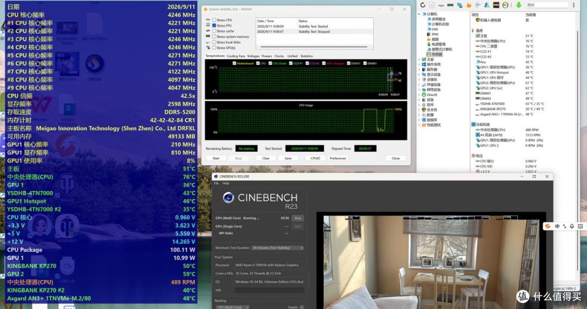Click the DirectX tree icon in AIDA64
This screenshot has width=587, height=309.
[x=424, y=95]
